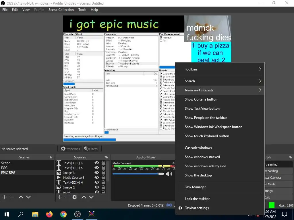
Task: Open the Tools menu
Action: pos(82,10)
